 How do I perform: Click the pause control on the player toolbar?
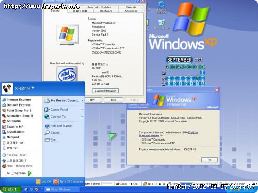tap(156, 184)
